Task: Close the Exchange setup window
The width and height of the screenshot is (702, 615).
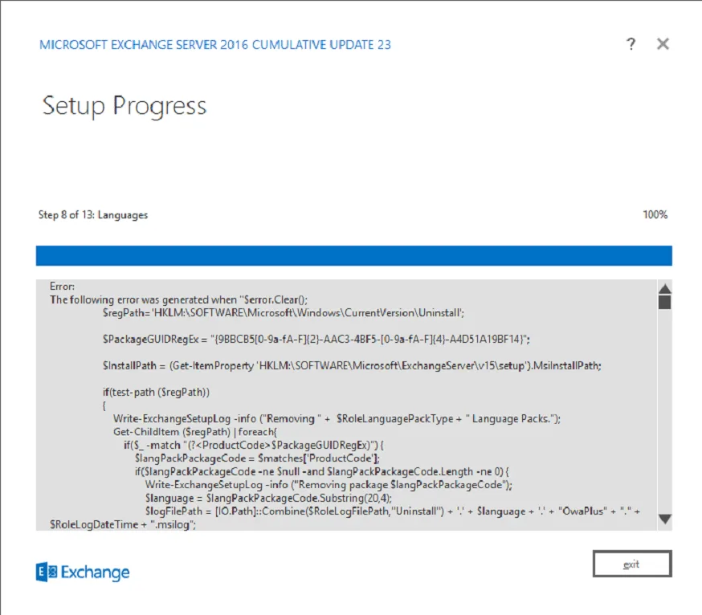Action: [x=663, y=44]
